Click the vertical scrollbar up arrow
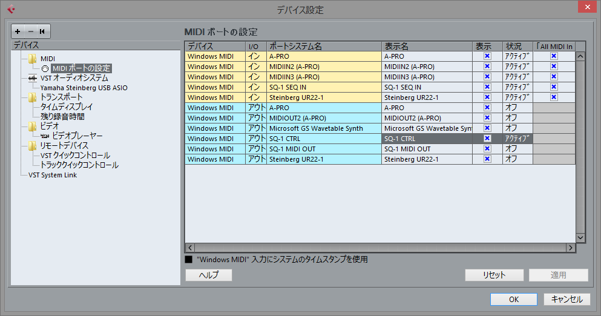Screen dimensions: 601x316 (x=580, y=56)
